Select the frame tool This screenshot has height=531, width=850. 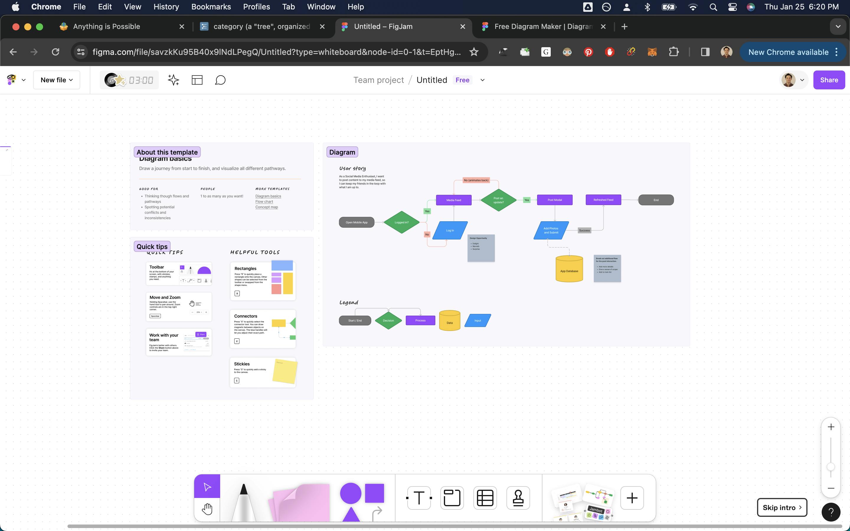pyautogui.click(x=452, y=497)
